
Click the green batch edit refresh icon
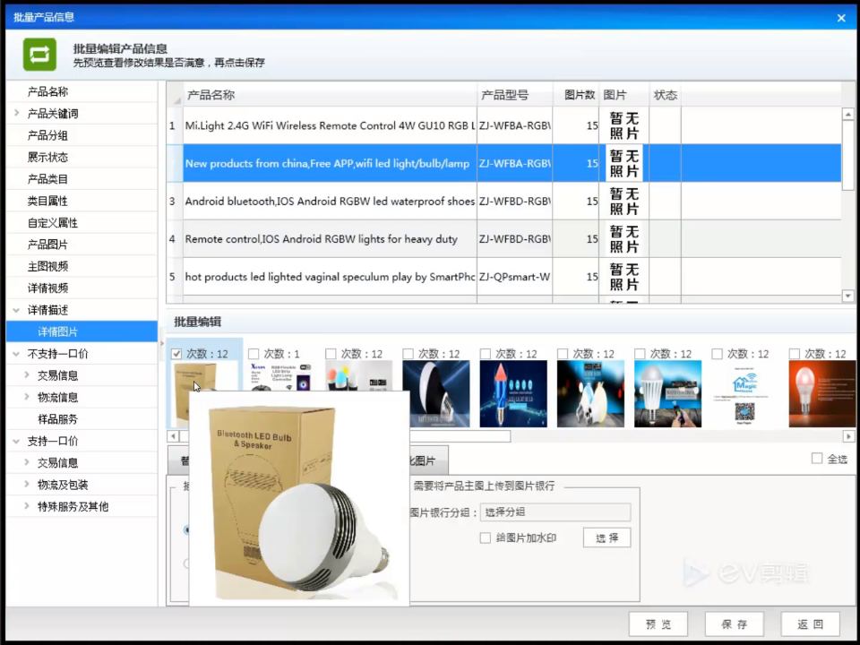pos(39,55)
